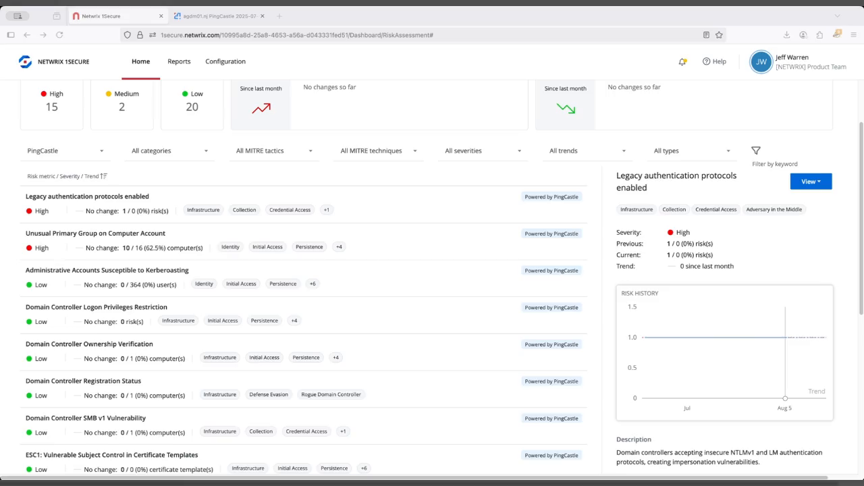
Task: Click the Aug 5 point on risk history
Action: 785,398
